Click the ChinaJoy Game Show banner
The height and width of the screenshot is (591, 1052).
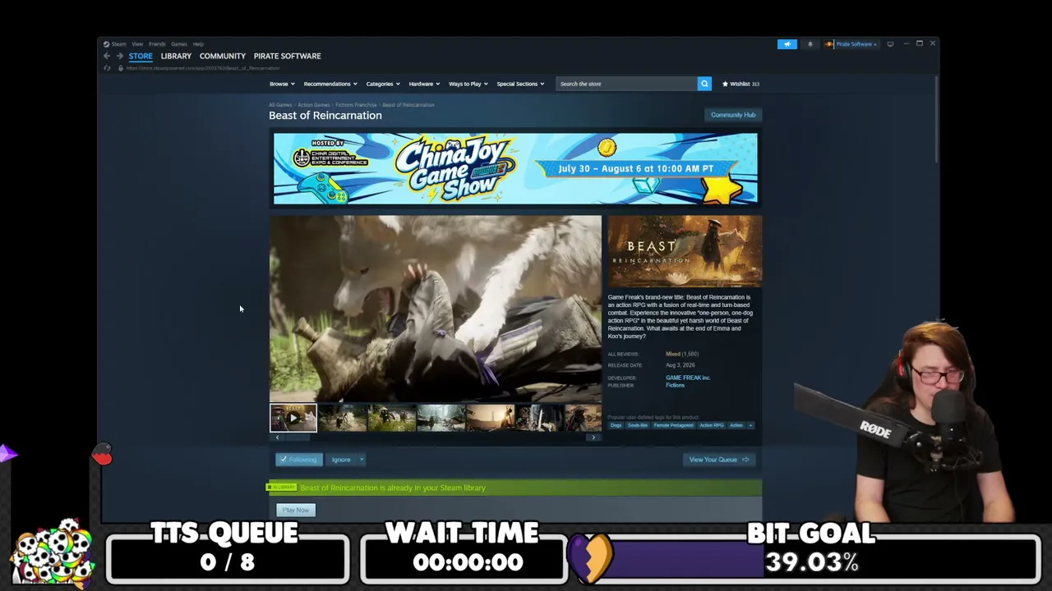click(515, 168)
